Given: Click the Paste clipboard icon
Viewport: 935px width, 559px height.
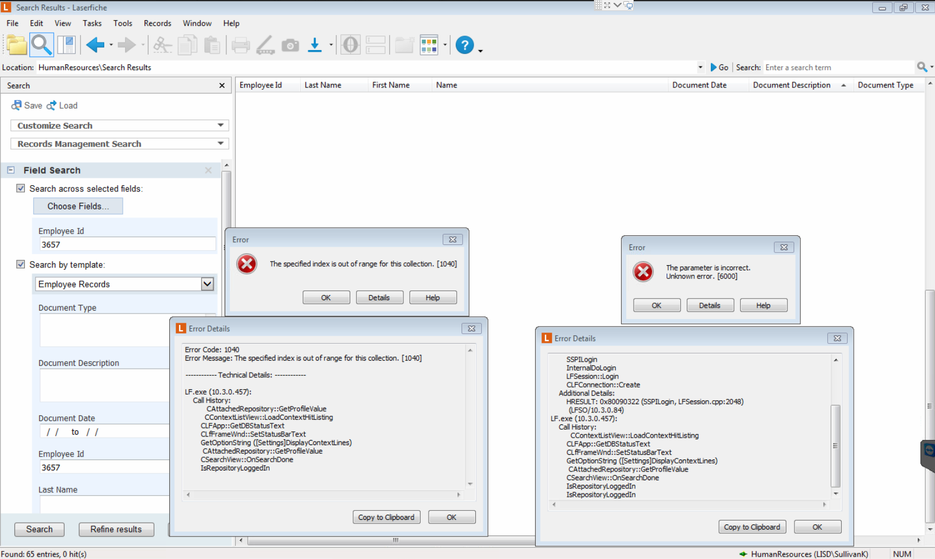Looking at the screenshot, I should pos(212,45).
